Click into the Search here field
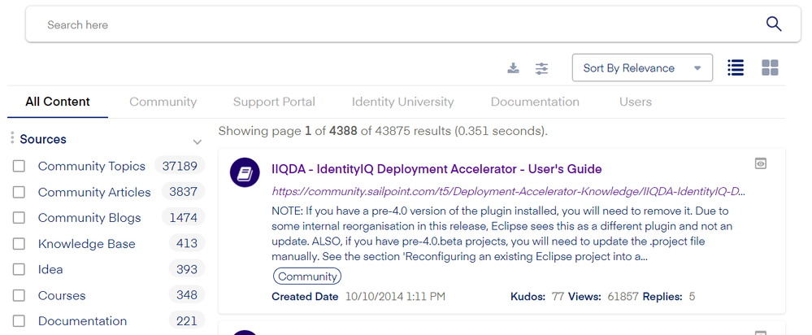Image resolution: width=812 pixels, height=335 pixels. [x=390, y=25]
